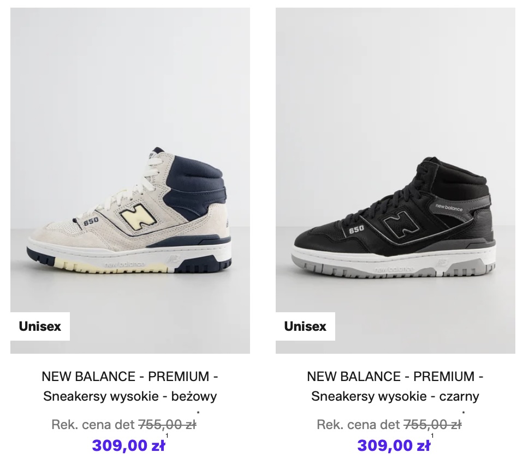Click the Unisex badge on black sneaker
This screenshot has width=523, height=464.
[305, 326]
